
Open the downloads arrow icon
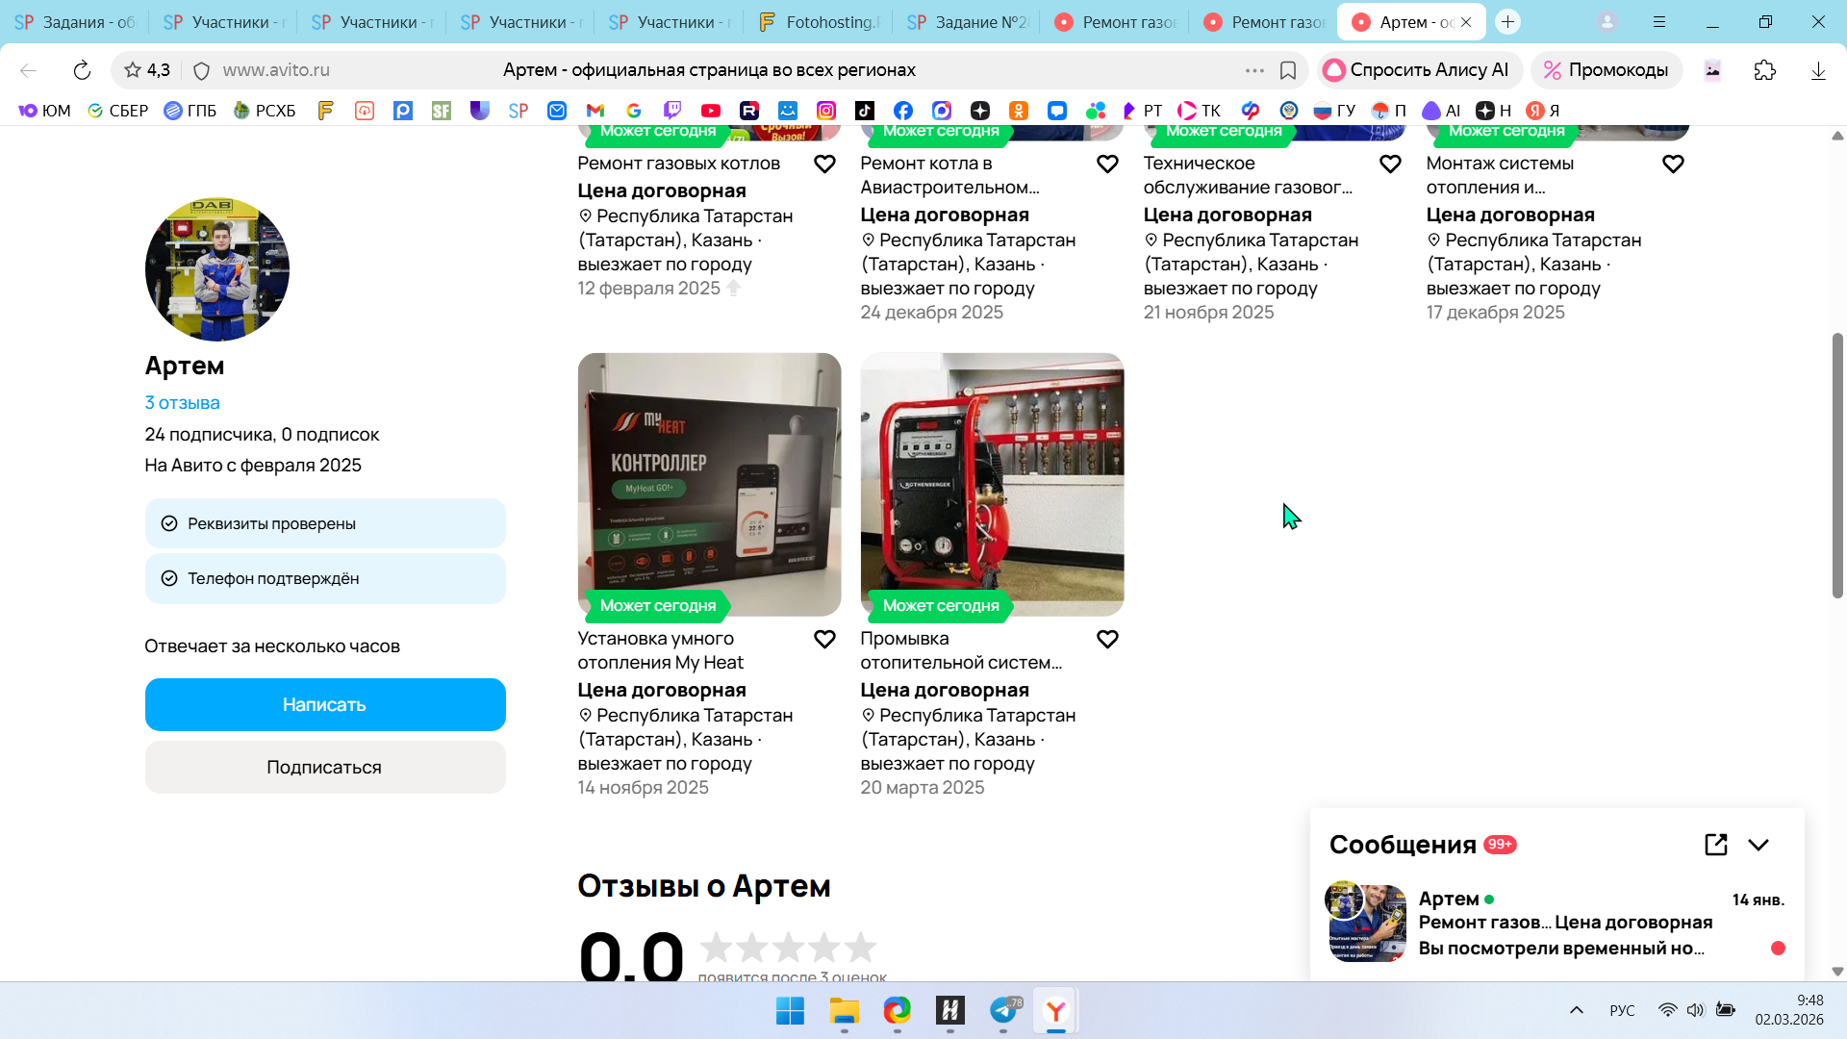(1818, 70)
